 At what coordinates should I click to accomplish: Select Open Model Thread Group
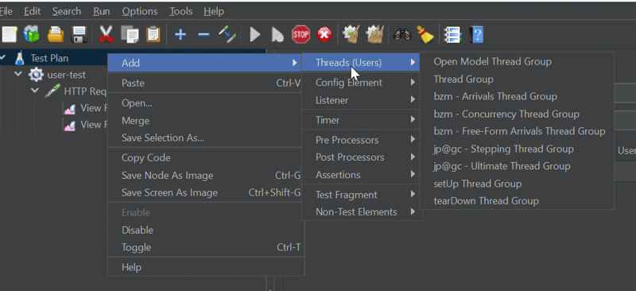coord(517,62)
